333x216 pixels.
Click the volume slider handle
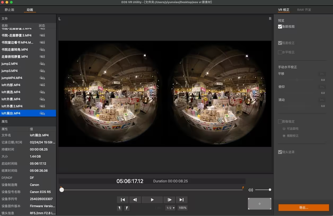click(x=270, y=190)
